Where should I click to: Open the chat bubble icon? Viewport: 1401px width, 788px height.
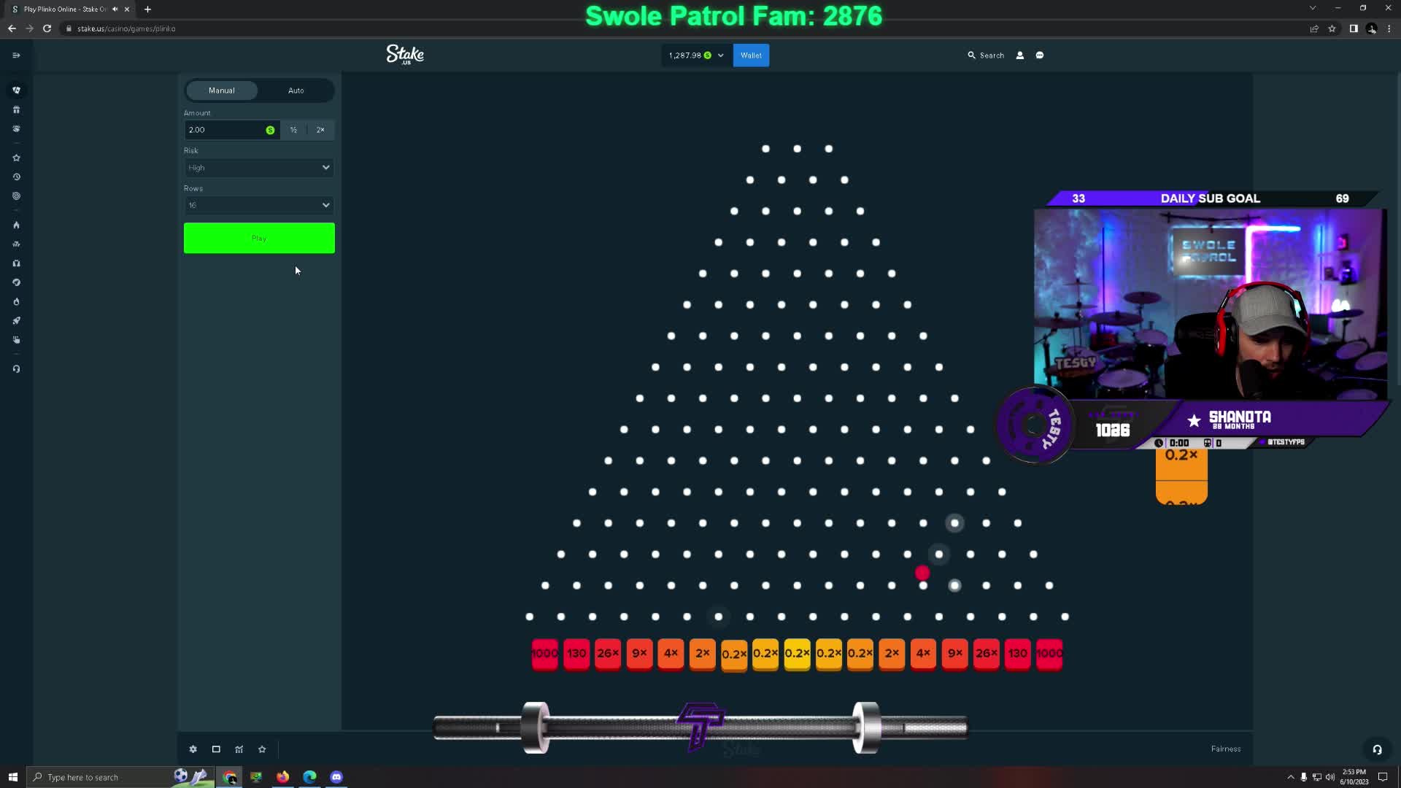tap(1040, 55)
